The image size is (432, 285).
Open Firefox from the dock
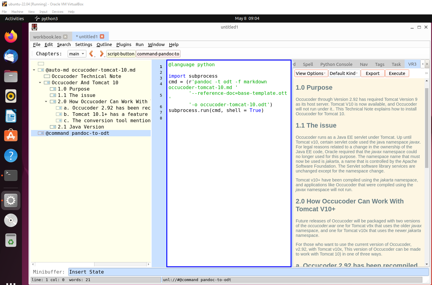pyautogui.click(x=11, y=36)
